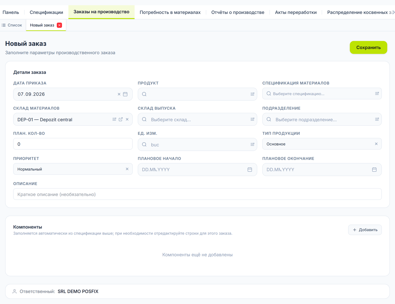Screen dimensions: 395x304
Task: Go to Потребность в материалах tab
Action: pyautogui.click(x=170, y=12)
